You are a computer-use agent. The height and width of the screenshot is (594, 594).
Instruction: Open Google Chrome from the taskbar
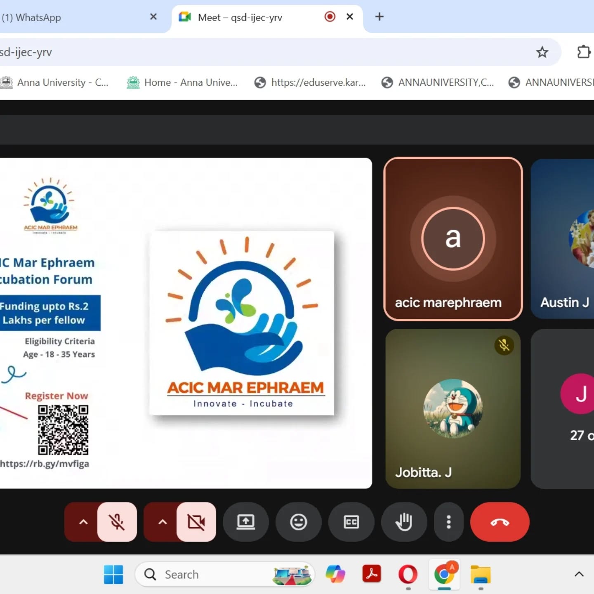[444, 575]
